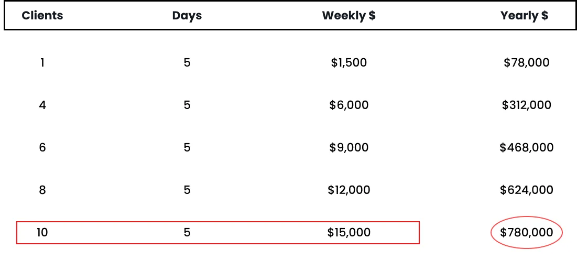Click the $6,000 weekly value

click(349, 105)
